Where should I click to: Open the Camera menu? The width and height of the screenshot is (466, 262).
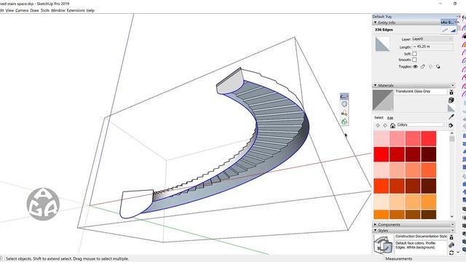tap(22, 10)
